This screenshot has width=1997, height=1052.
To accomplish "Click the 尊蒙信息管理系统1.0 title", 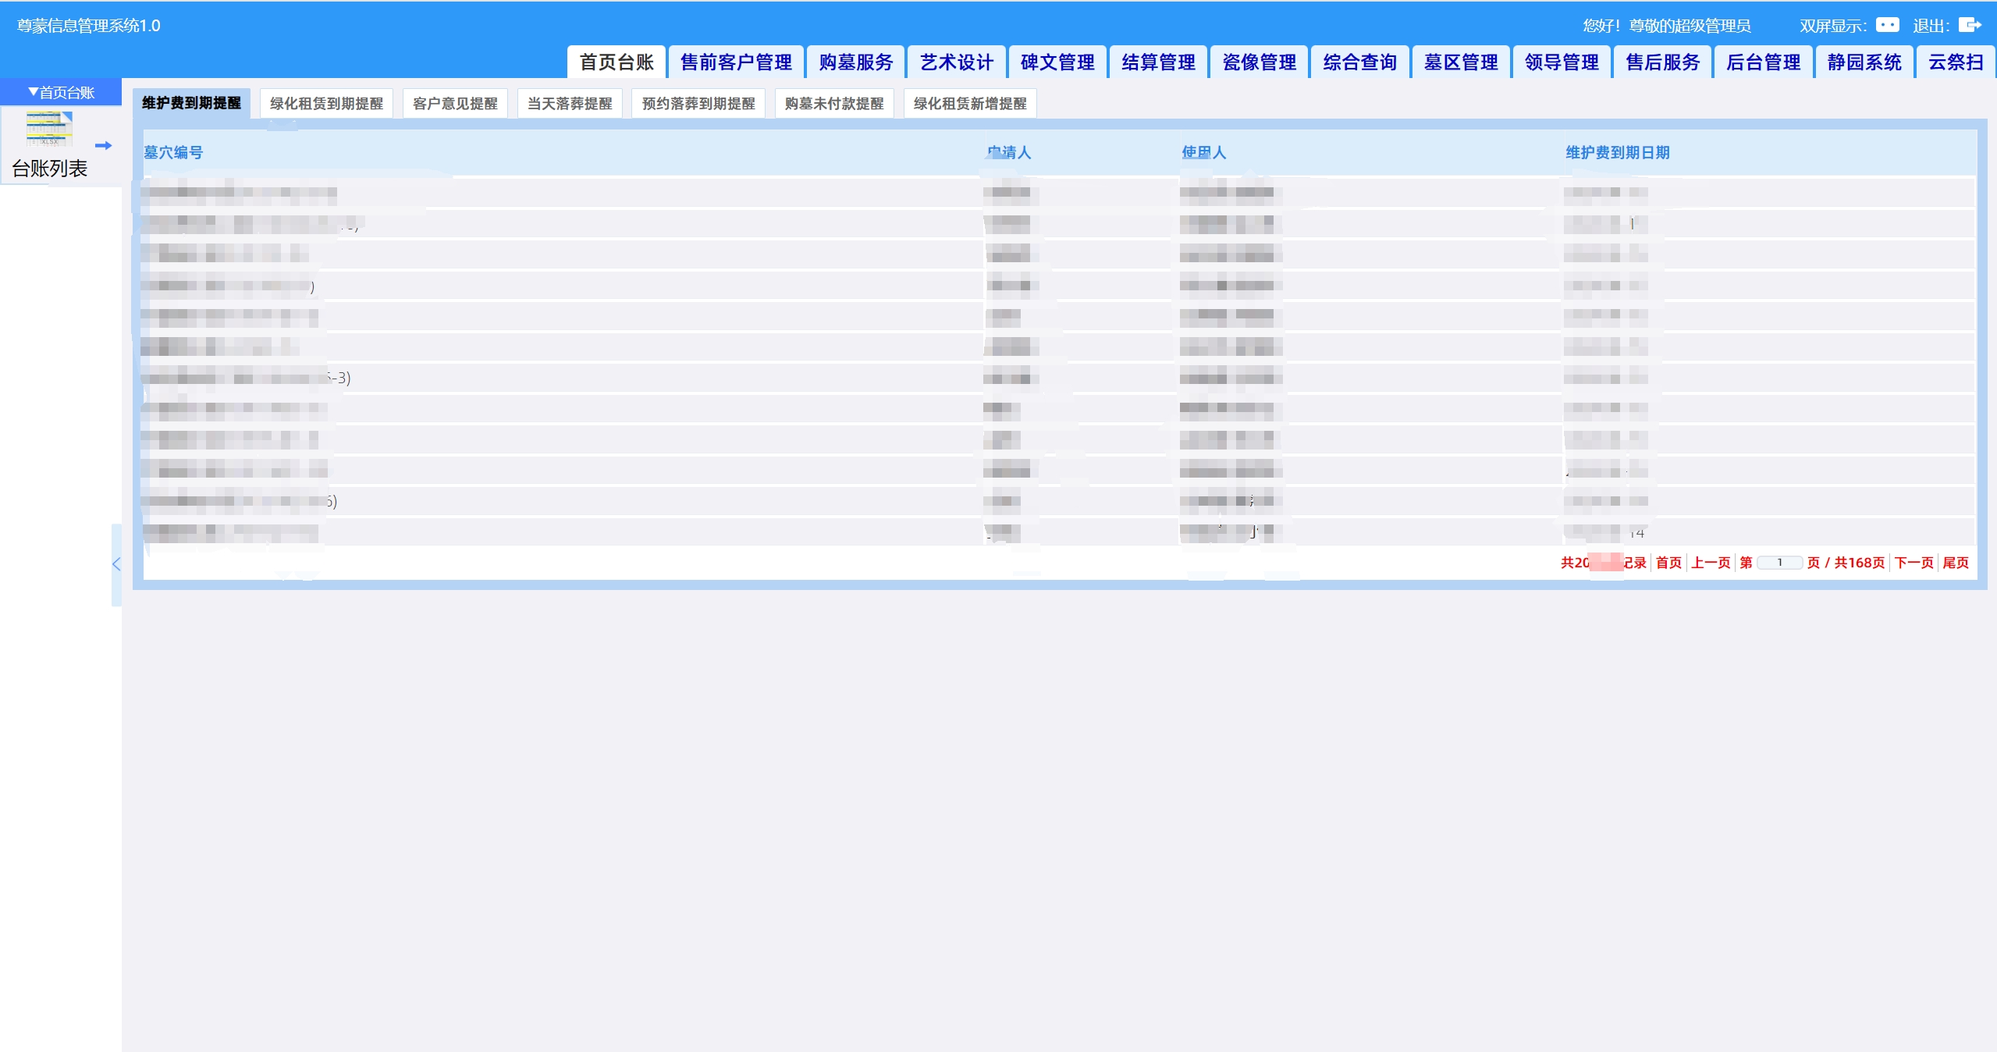I will click(x=89, y=26).
